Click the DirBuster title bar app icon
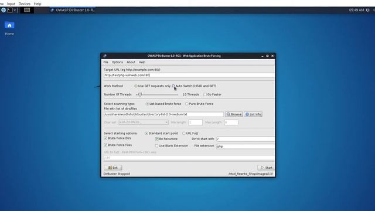Viewport: 375px width, 211px height. [105, 56]
